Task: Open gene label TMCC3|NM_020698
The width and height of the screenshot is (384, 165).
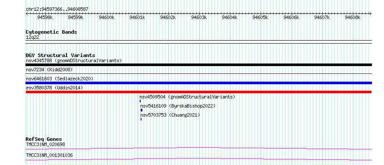Action: point(46,144)
